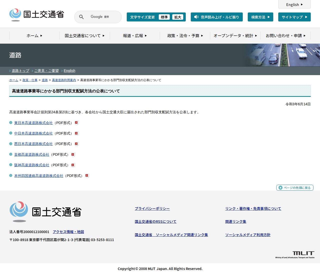This screenshot has height=276, width=320.
Task: Open PDF icon beside 阪神高速道路株式会社
Action: point(73,165)
